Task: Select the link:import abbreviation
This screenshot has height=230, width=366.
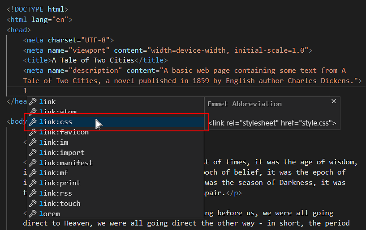Action: click(x=61, y=153)
